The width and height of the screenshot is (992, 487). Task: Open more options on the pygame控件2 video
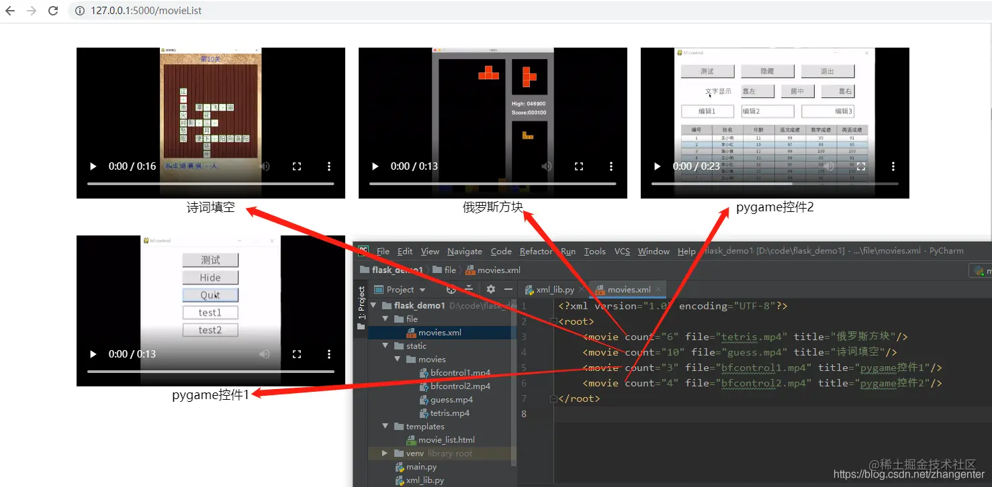click(893, 166)
